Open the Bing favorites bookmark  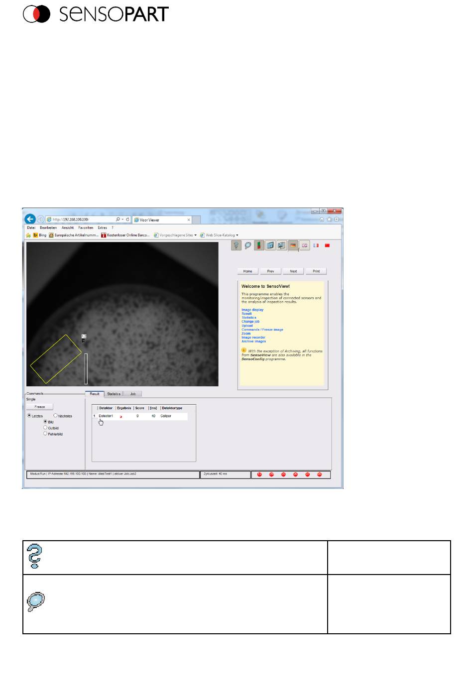(x=39, y=235)
